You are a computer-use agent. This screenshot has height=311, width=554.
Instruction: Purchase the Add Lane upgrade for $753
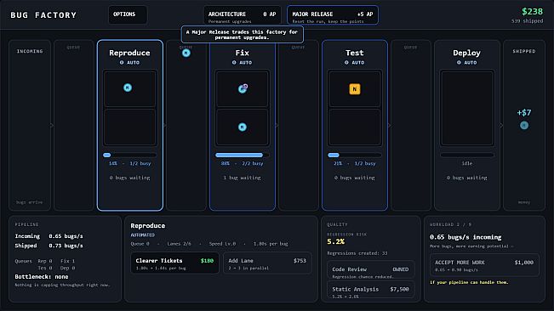pyautogui.click(x=267, y=263)
